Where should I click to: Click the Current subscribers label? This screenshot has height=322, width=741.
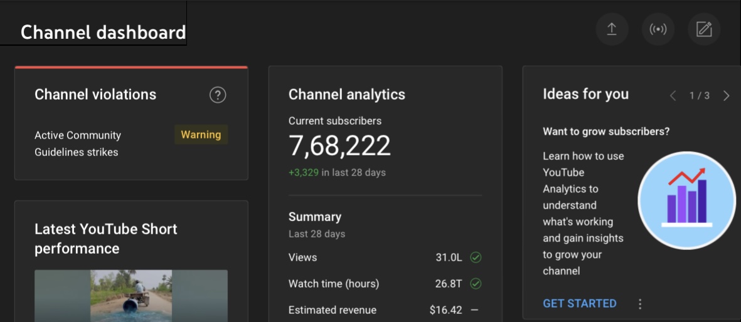click(335, 121)
